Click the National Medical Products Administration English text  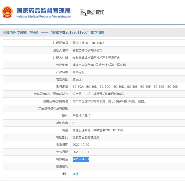[x=43, y=16]
